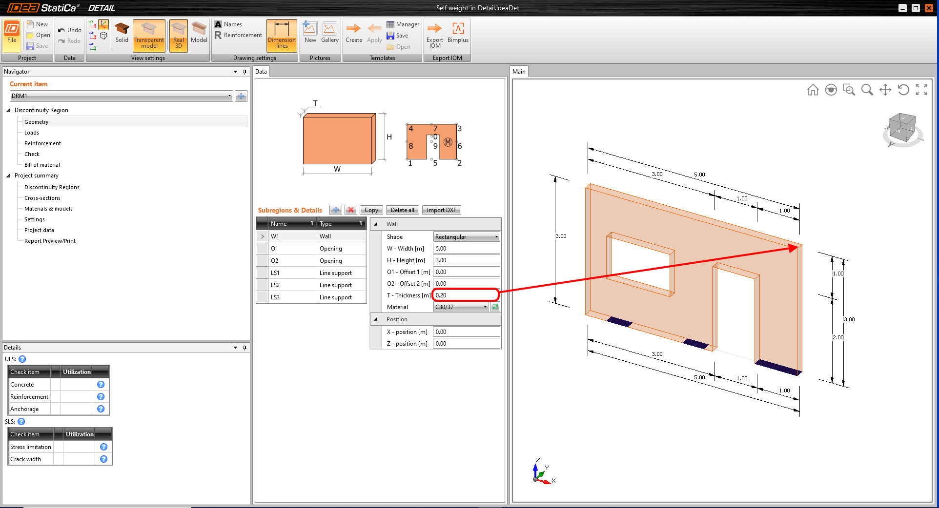The width and height of the screenshot is (939, 508).
Task: Click the Delete all button
Action: point(402,210)
